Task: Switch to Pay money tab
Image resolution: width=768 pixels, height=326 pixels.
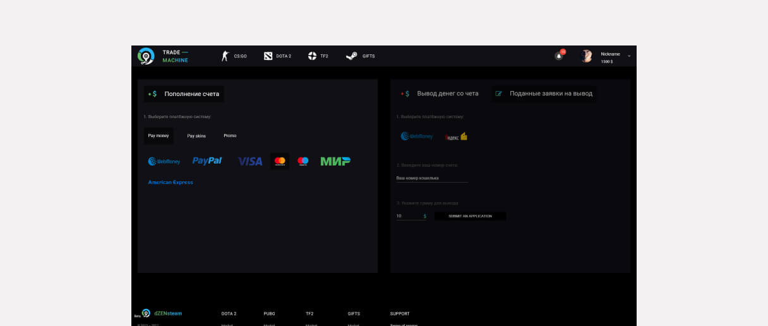Action: click(x=159, y=136)
